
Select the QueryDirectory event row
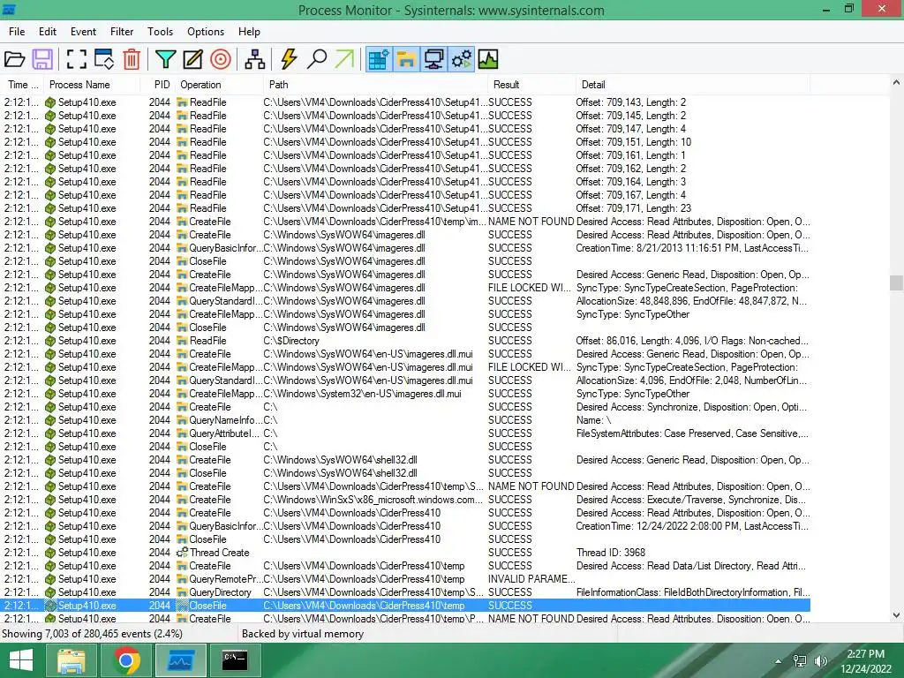tap(405, 592)
